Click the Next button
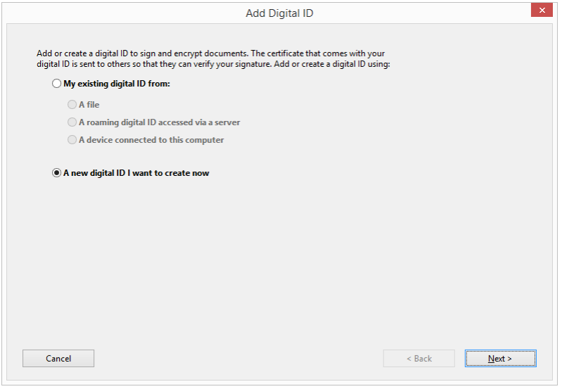This screenshot has width=562, height=389. pos(500,359)
